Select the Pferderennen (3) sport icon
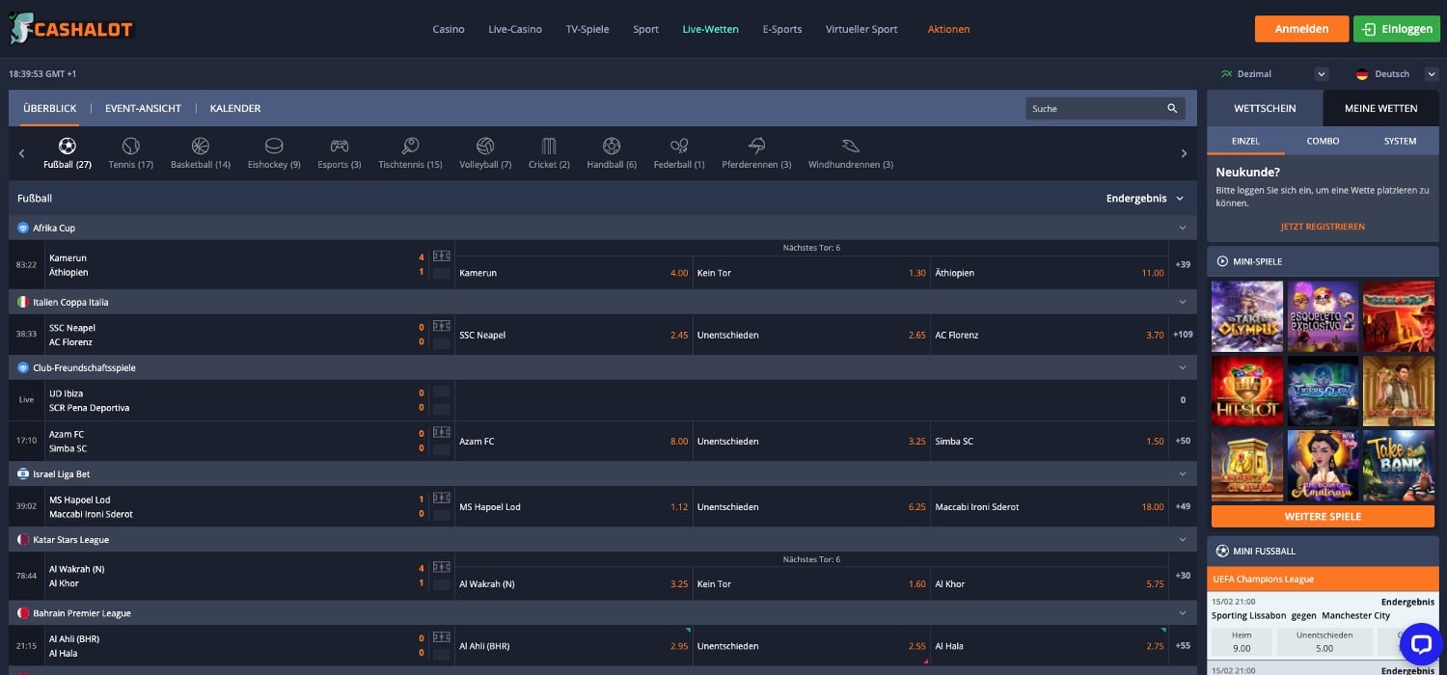The height and width of the screenshot is (675, 1447). [x=756, y=147]
